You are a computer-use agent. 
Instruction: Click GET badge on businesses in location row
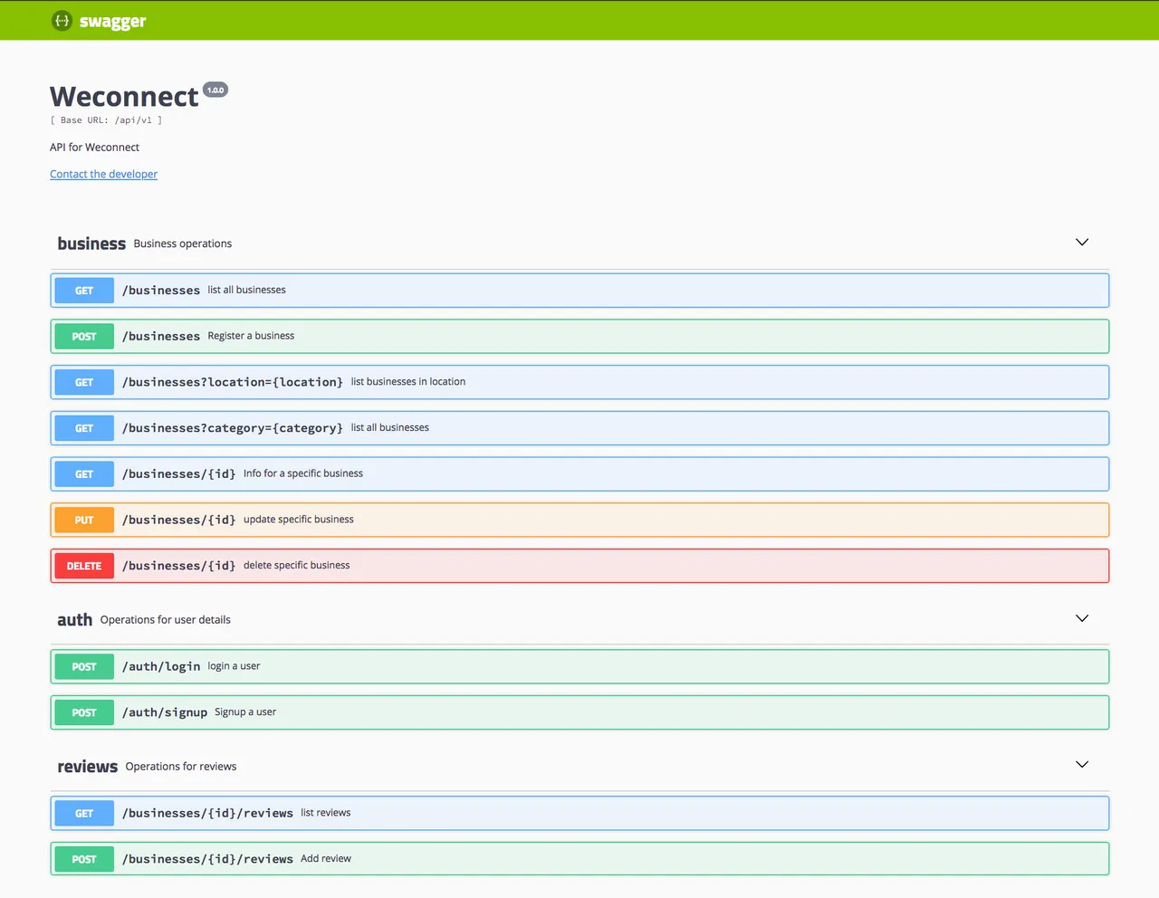tap(84, 382)
